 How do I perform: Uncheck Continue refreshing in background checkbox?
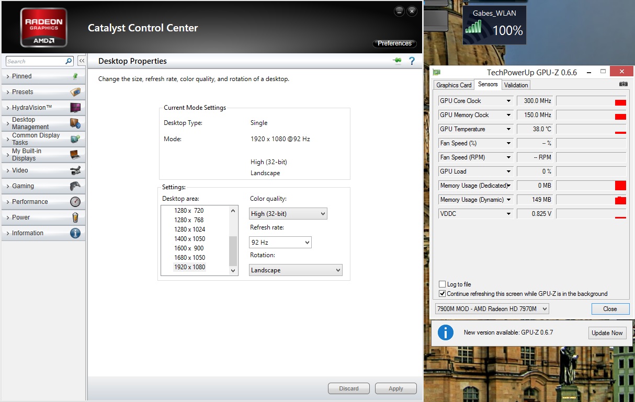(x=443, y=294)
